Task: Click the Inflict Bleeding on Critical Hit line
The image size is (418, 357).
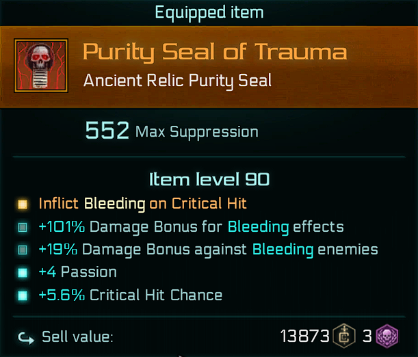Action: click(142, 203)
